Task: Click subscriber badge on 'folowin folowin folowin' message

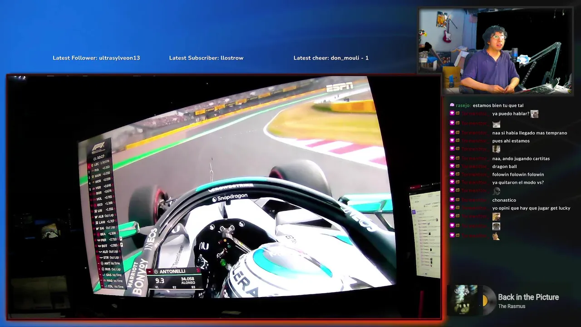Action: coord(458,174)
